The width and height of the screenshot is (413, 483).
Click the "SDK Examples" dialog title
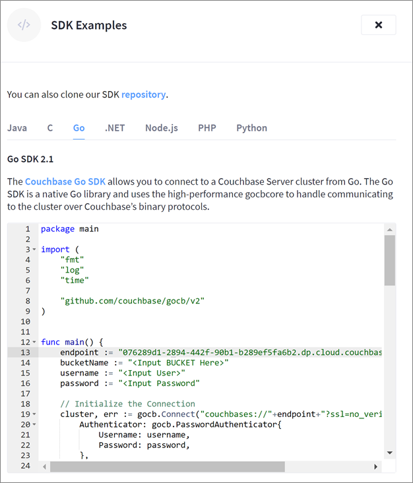tap(89, 25)
